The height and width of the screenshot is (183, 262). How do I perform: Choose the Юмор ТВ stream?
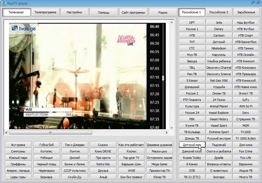tap(159, 177)
